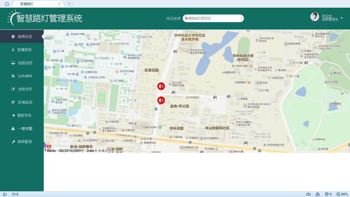Open the 信息发布 sidebar item
Image resolution: width=350 pixels, height=197 pixels.
[21, 89]
